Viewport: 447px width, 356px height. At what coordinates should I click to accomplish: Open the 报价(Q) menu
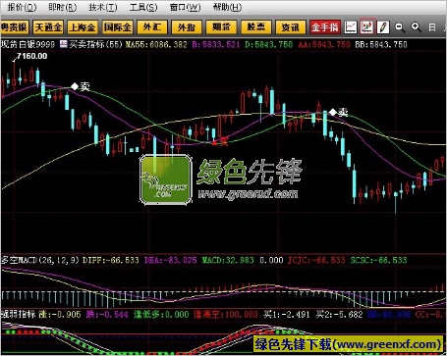(22, 7)
